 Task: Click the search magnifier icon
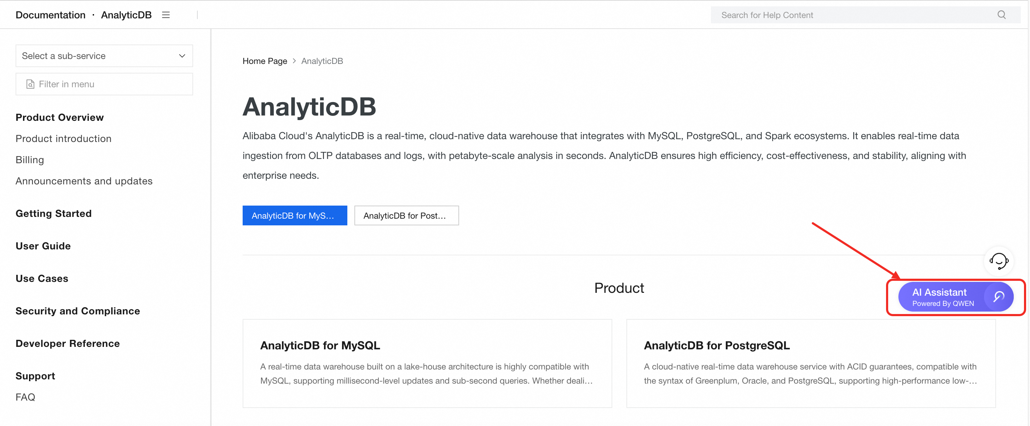(1001, 15)
